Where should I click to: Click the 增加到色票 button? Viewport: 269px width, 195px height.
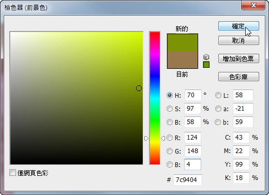click(x=238, y=58)
